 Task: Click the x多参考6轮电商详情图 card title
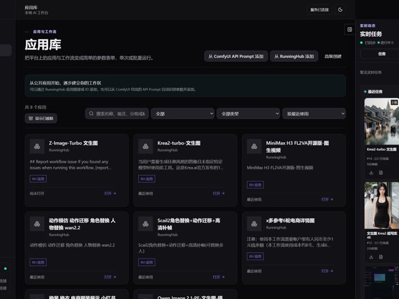[x=291, y=221]
